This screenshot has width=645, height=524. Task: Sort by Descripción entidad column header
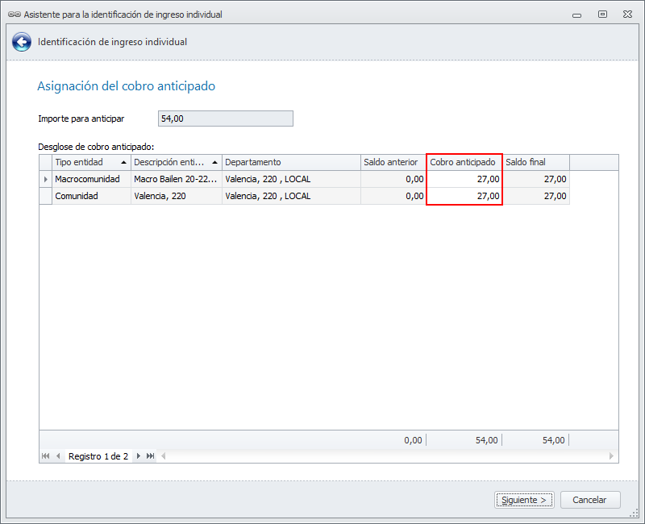(x=177, y=162)
